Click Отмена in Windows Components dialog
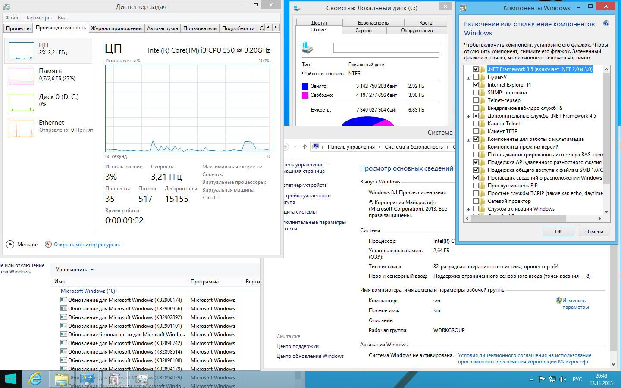 click(594, 231)
